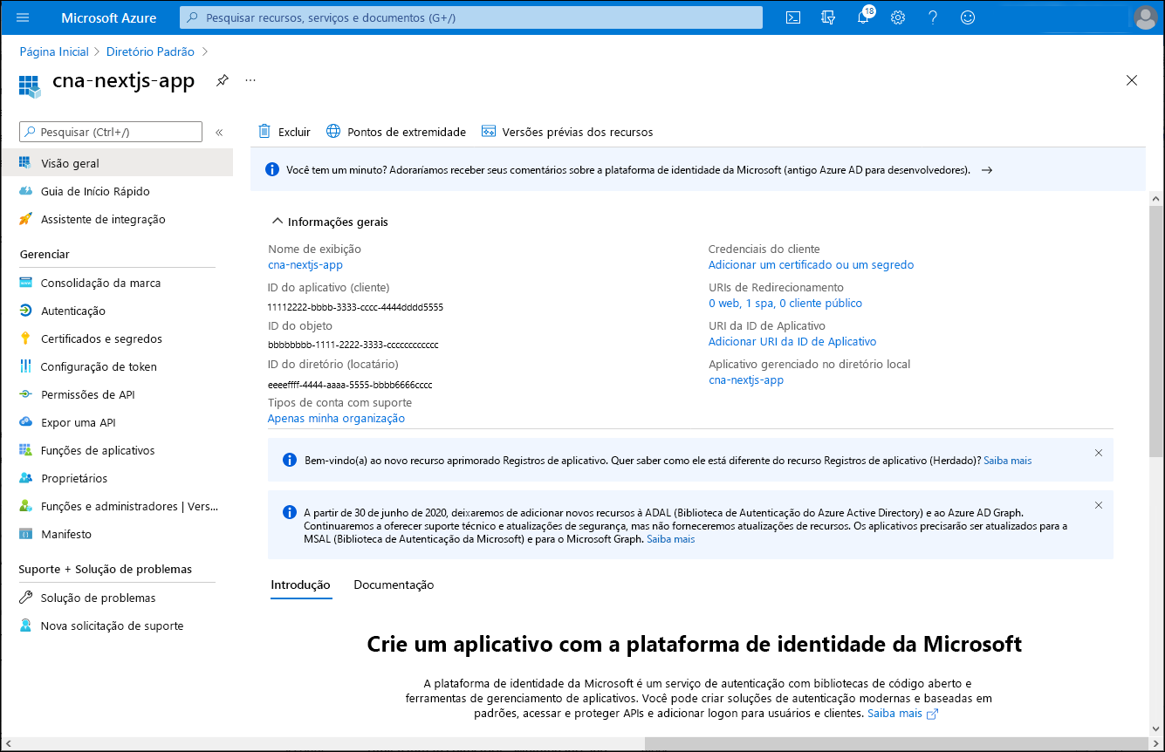Open Cloud Shell icon in top bar
This screenshot has width=1165, height=752.
793,17
